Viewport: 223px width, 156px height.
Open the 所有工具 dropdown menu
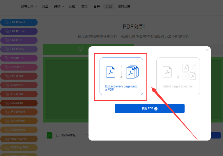pyautogui.click(x=29, y=6)
